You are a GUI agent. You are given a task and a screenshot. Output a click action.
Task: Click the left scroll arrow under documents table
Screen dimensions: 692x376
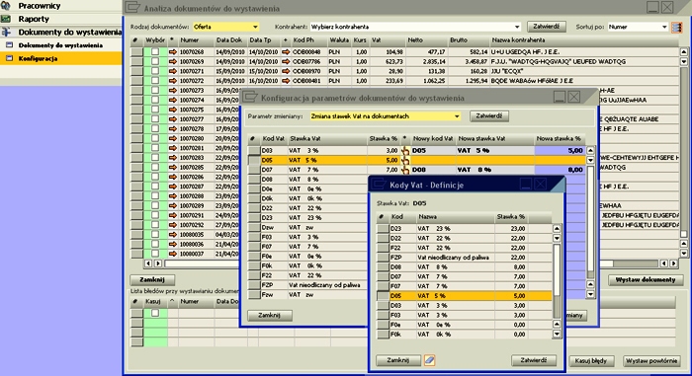(x=148, y=263)
